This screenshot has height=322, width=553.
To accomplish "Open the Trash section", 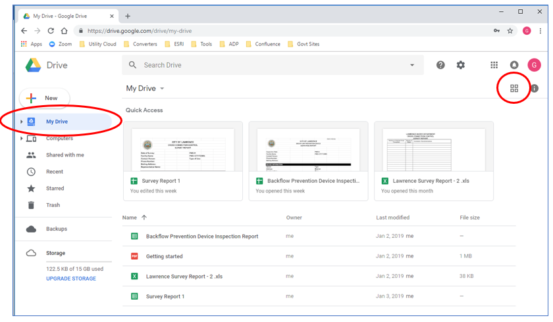I will click(x=53, y=205).
